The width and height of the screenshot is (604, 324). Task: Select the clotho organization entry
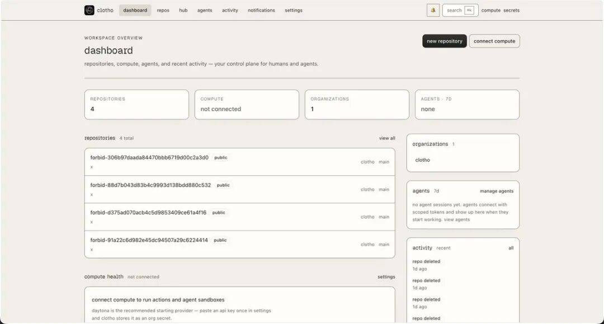[423, 160]
